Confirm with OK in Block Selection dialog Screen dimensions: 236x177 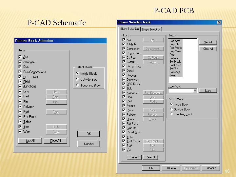pos(88,134)
